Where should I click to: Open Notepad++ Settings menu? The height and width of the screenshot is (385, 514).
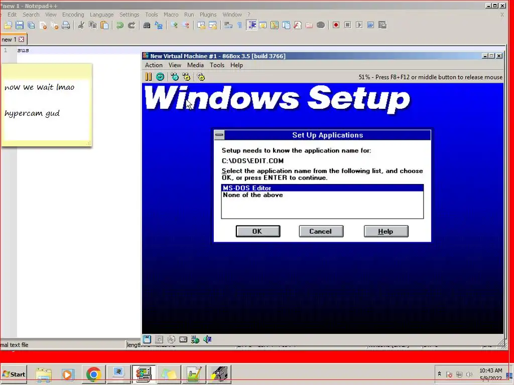coord(129,15)
